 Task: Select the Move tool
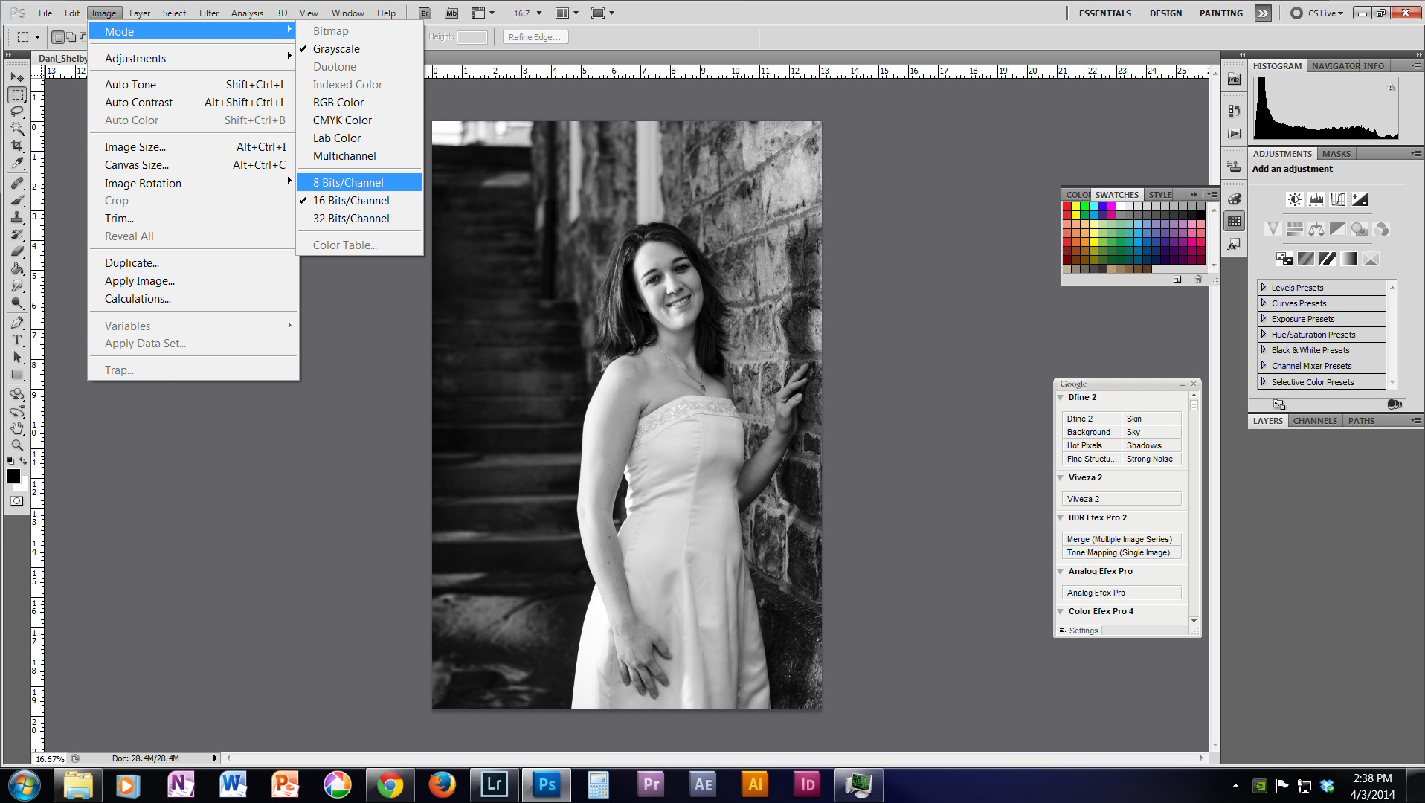coord(17,77)
